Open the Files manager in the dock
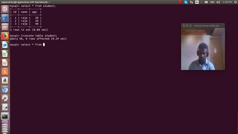 [5, 27]
